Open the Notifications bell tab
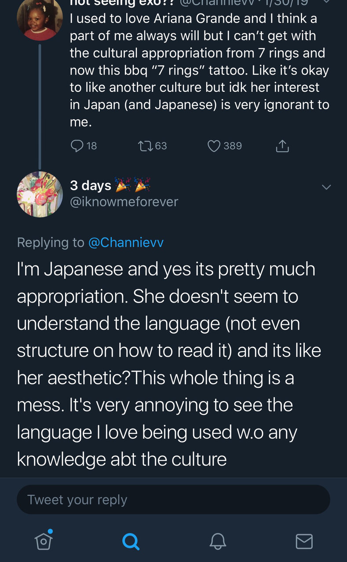 217,541
